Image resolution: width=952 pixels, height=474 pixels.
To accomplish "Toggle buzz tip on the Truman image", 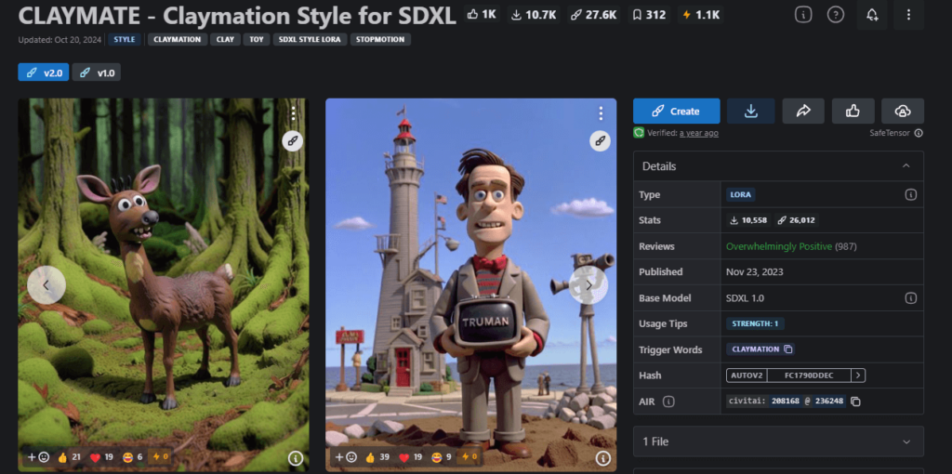I will point(469,457).
